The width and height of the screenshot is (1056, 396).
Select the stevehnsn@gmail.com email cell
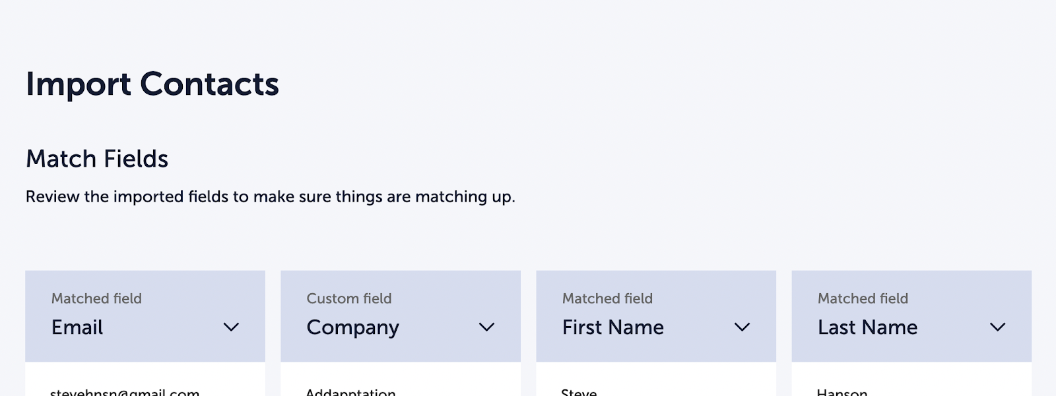tap(125, 392)
